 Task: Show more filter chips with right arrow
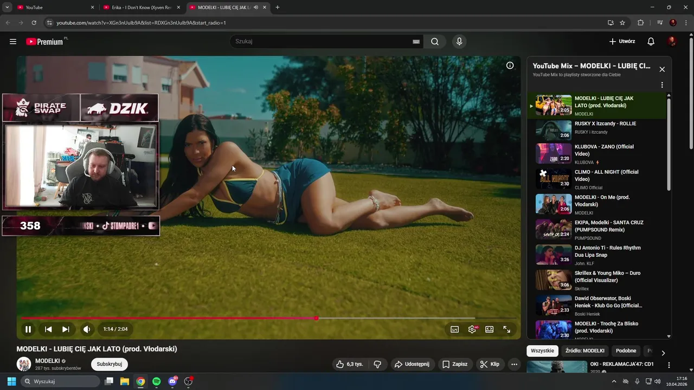coord(663,353)
